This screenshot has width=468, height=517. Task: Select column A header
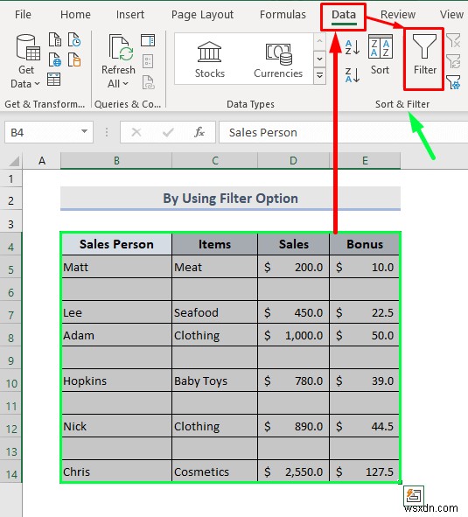42,161
